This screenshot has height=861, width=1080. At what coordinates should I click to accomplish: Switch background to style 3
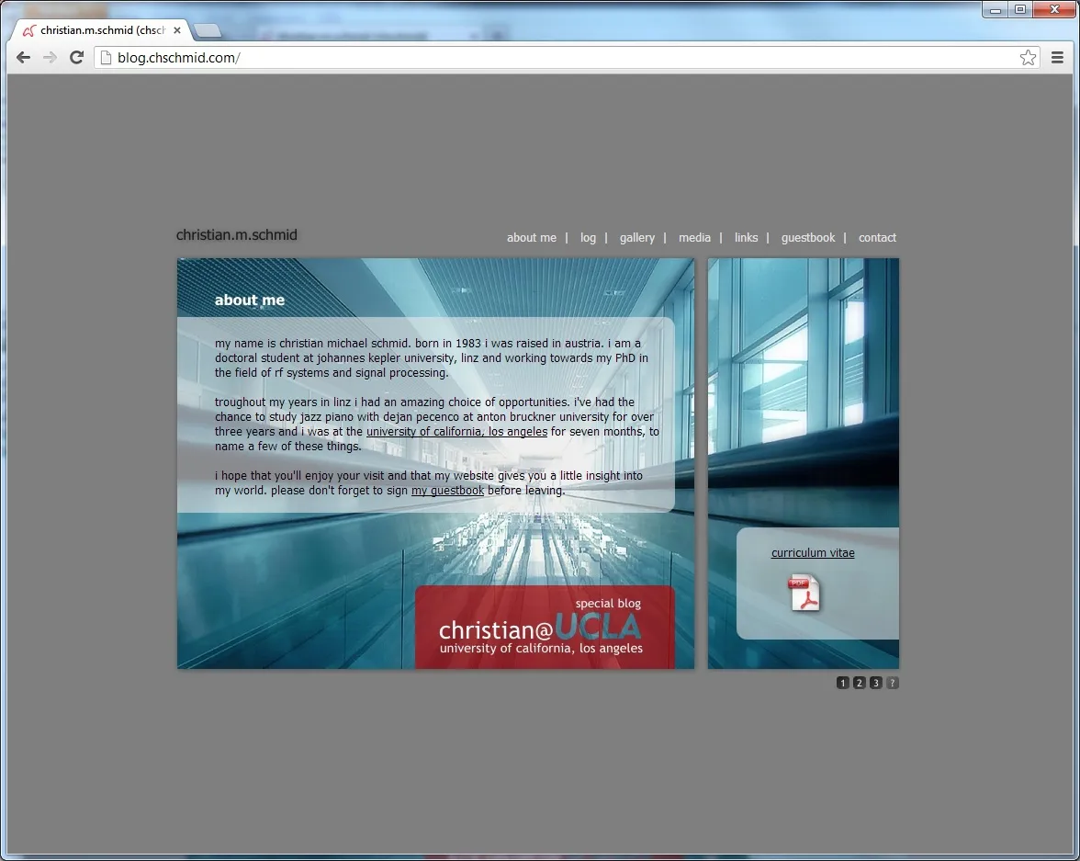point(875,683)
